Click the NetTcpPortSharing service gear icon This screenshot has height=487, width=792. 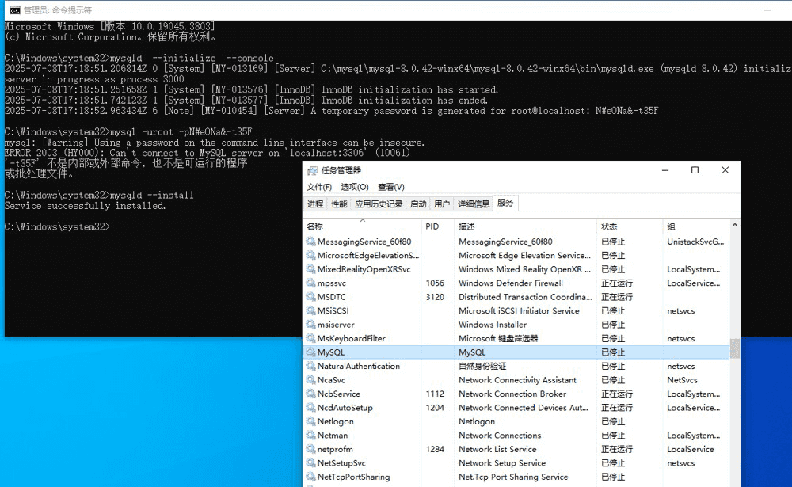coord(310,477)
